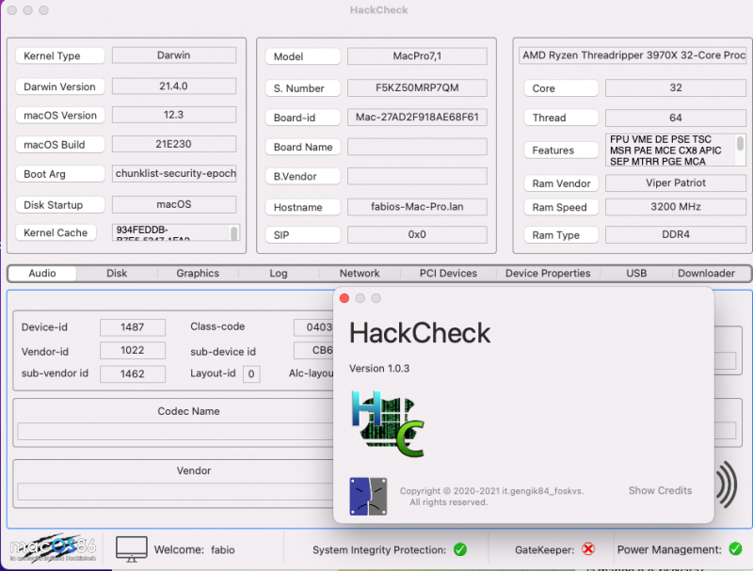Click the CPU Features list scrollbar
Screen dimensions: 753x571
pos(740,145)
